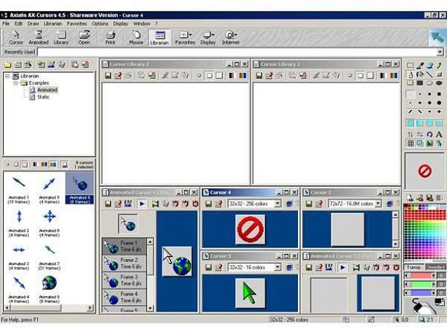Image resolution: width=447 pixels, height=335 pixels.
Task: Click the color view icon in Cursor Library 2
Action: [242, 75]
